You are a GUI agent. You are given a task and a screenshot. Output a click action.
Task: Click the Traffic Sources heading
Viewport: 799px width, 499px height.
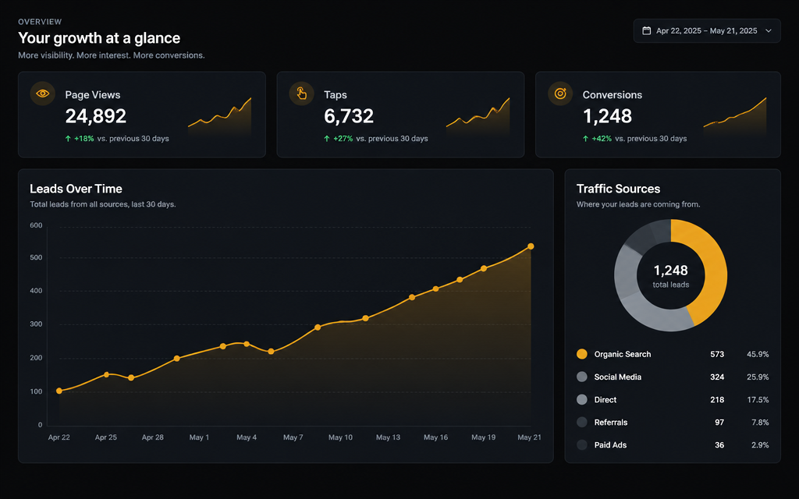618,189
